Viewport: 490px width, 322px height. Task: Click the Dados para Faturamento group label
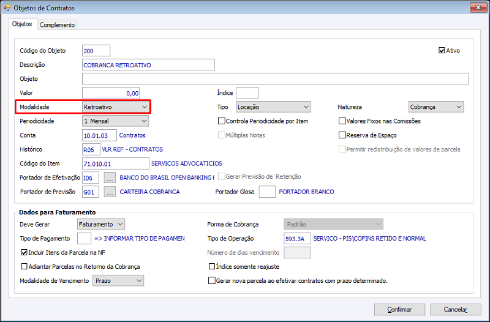tap(57, 212)
